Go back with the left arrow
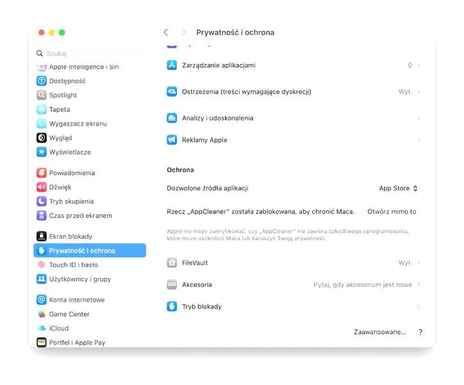This screenshot has width=464, height=385. click(x=166, y=32)
